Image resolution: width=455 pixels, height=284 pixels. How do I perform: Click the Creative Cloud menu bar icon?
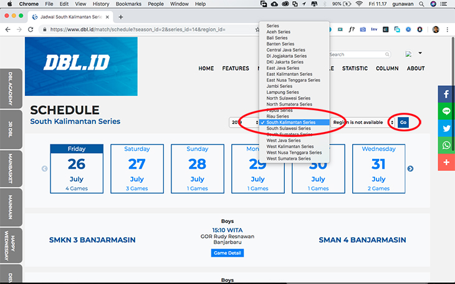tap(285, 4)
